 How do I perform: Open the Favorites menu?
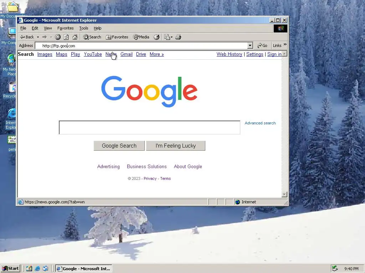point(66,28)
